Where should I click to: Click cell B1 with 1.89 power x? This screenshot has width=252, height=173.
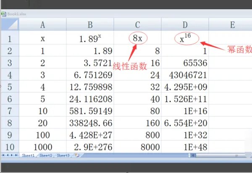tap(90, 38)
